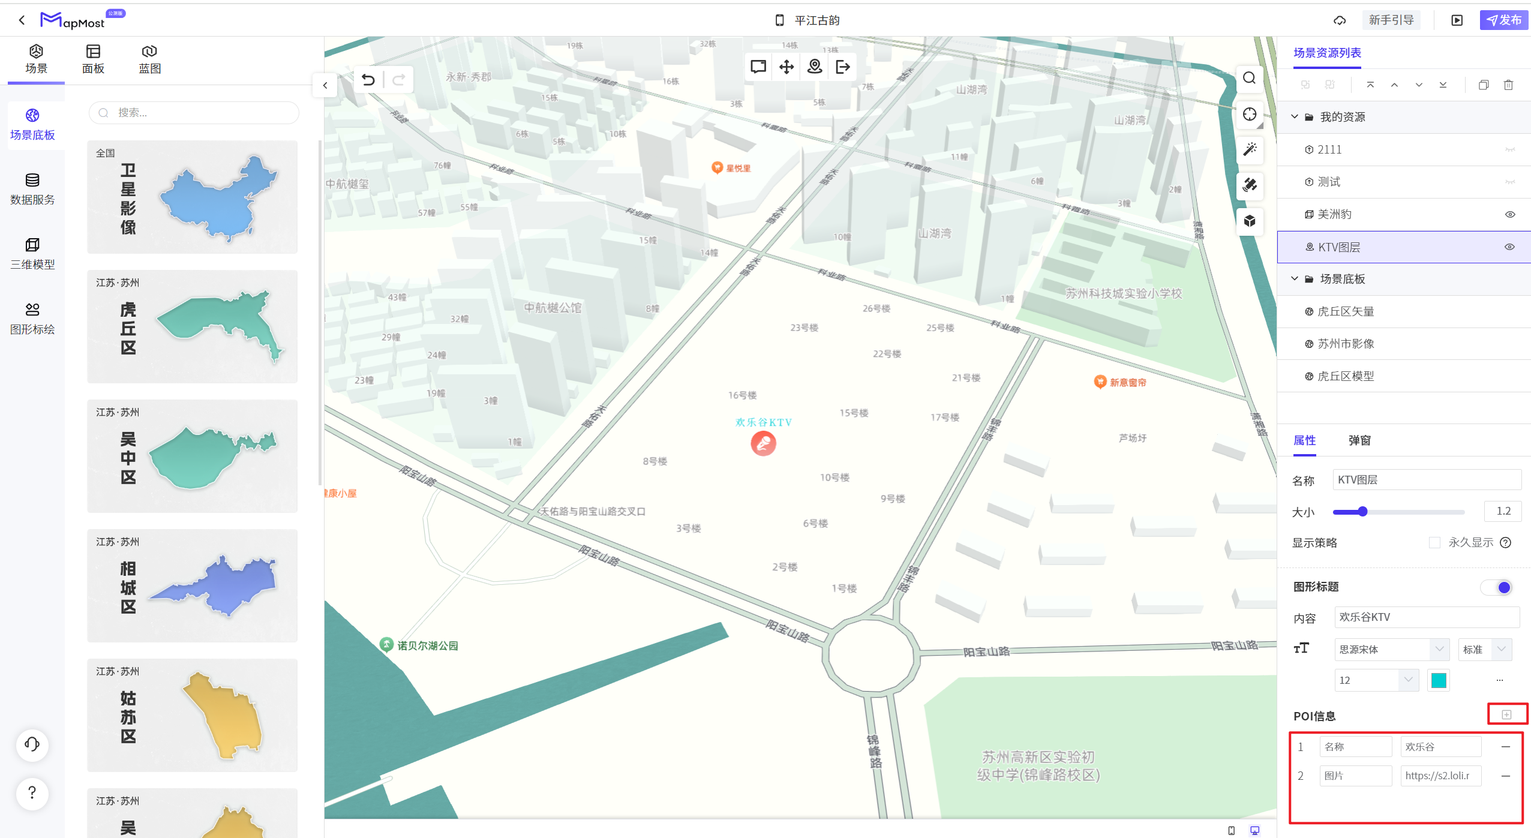This screenshot has width=1531, height=838.
Task: Delete the selected resource layer
Action: (x=1508, y=85)
